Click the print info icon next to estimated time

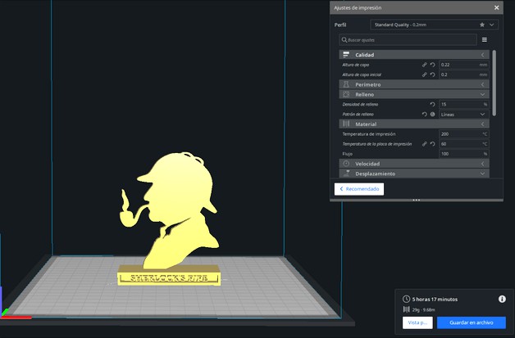(502, 300)
